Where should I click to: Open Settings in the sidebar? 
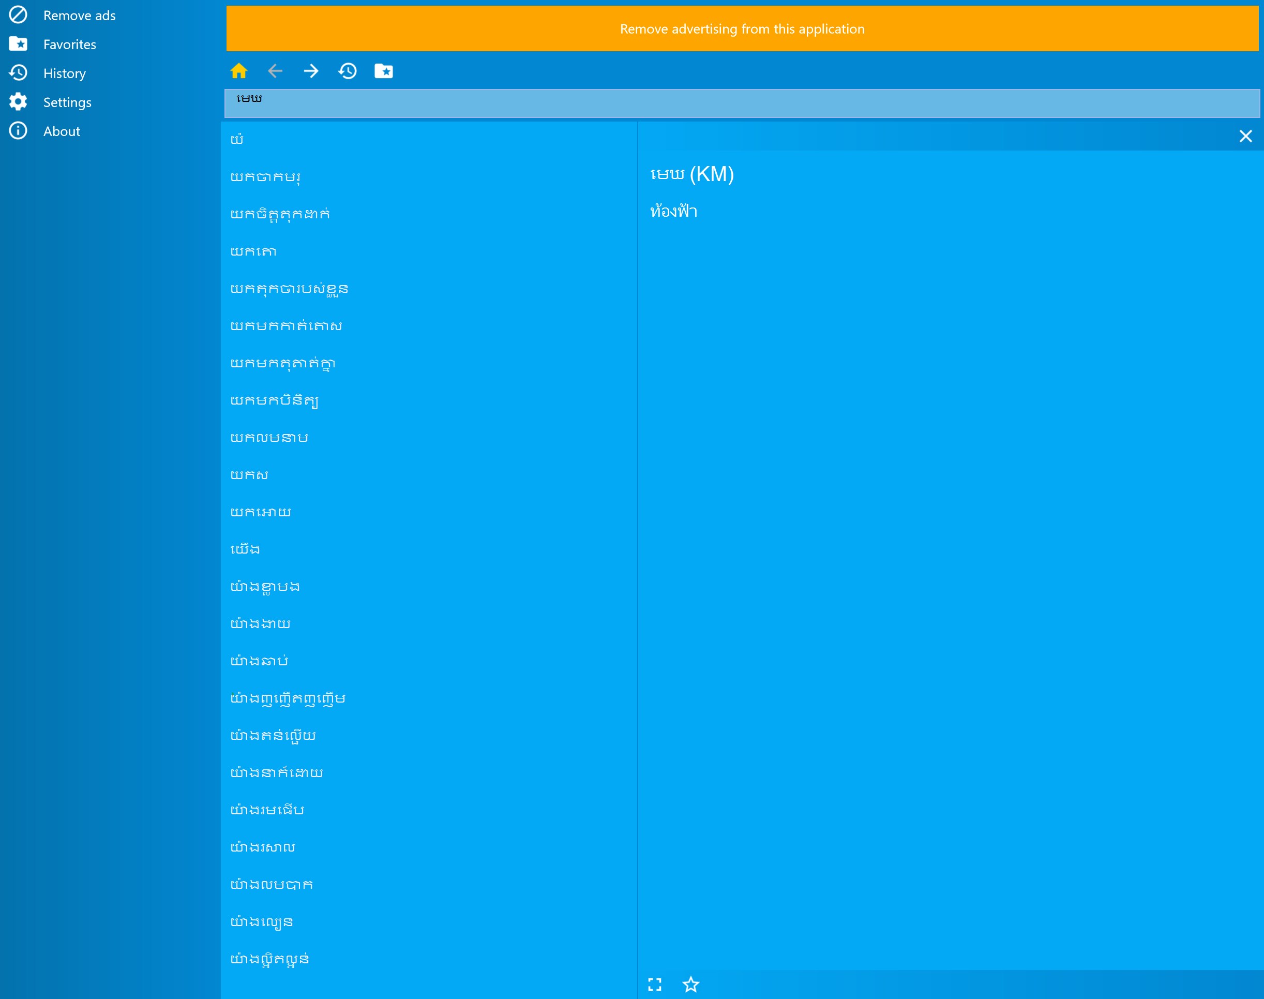click(67, 102)
